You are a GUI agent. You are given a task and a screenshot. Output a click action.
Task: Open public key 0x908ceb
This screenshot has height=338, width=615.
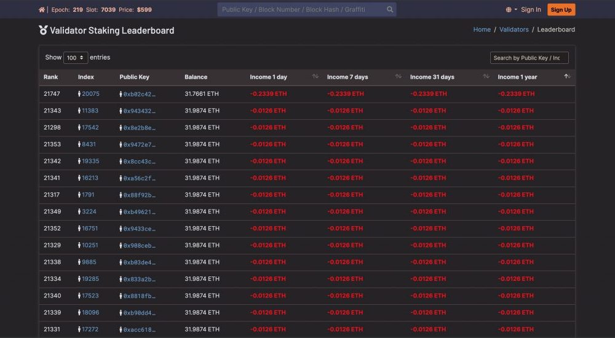pos(139,246)
